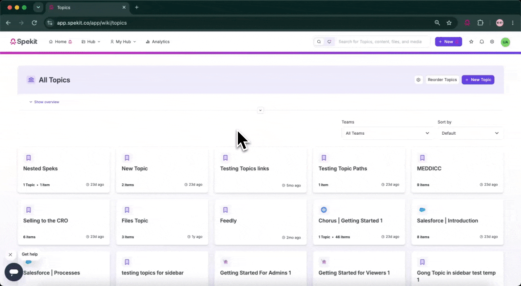Click 46 items on Chorus card
The image size is (521, 286).
pos(343,237)
